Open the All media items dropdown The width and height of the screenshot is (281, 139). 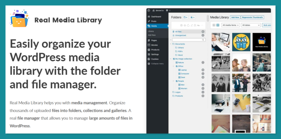click(x=231, y=25)
